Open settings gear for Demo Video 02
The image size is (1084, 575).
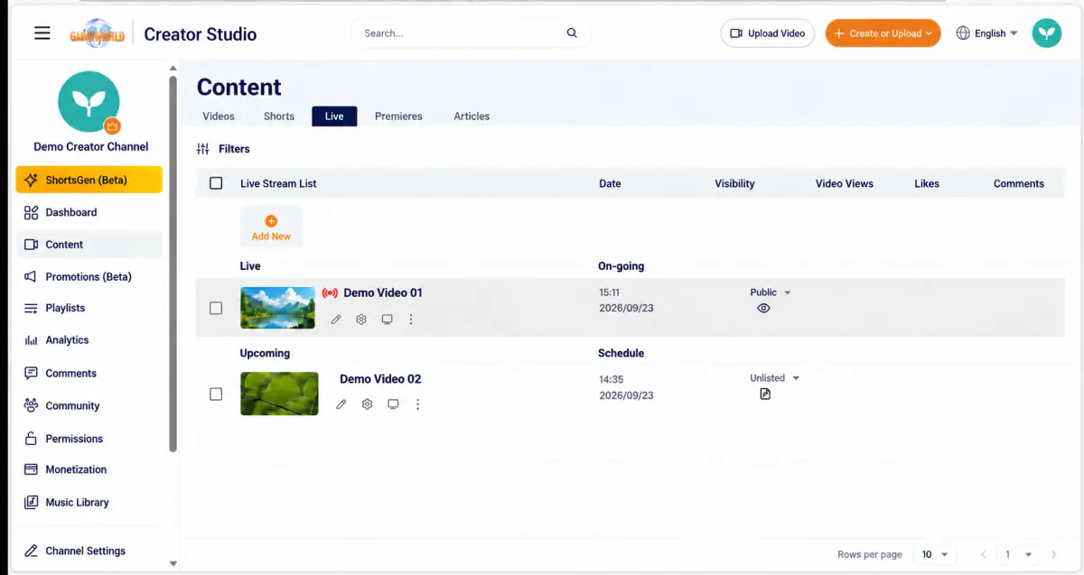pyautogui.click(x=367, y=404)
